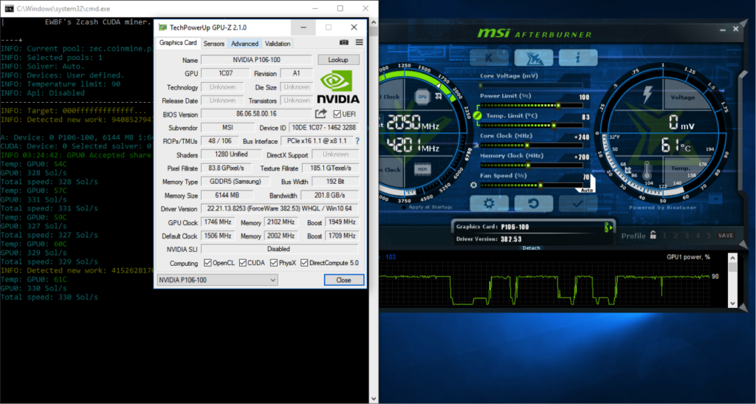The height and width of the screenshot is (404, 756).
Task: Open Afterburner information i button
Action: coord(578,58)
